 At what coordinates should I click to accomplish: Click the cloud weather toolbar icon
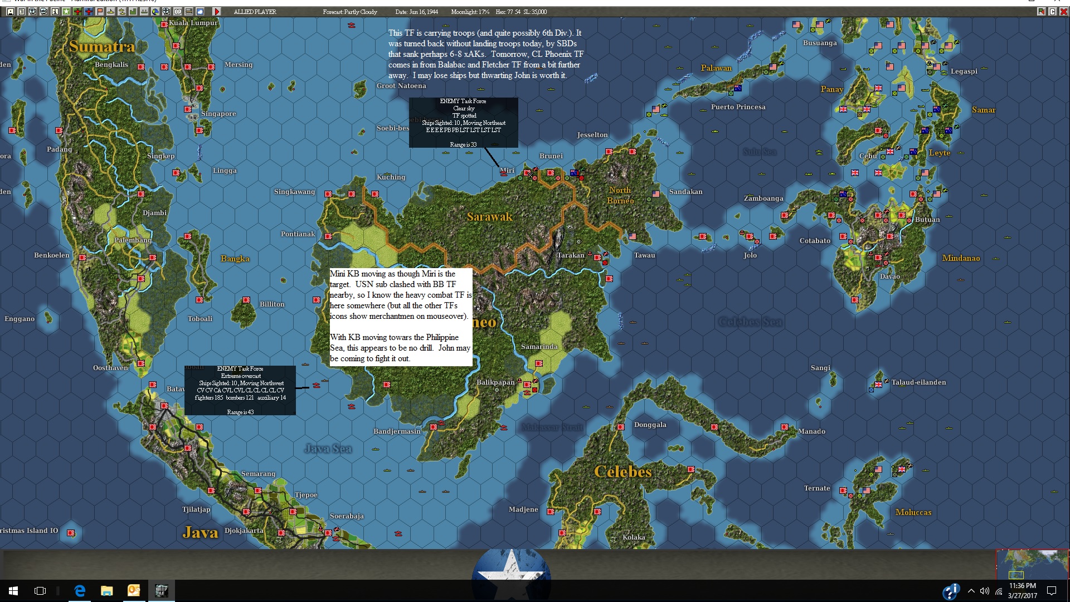click(200, 11)
